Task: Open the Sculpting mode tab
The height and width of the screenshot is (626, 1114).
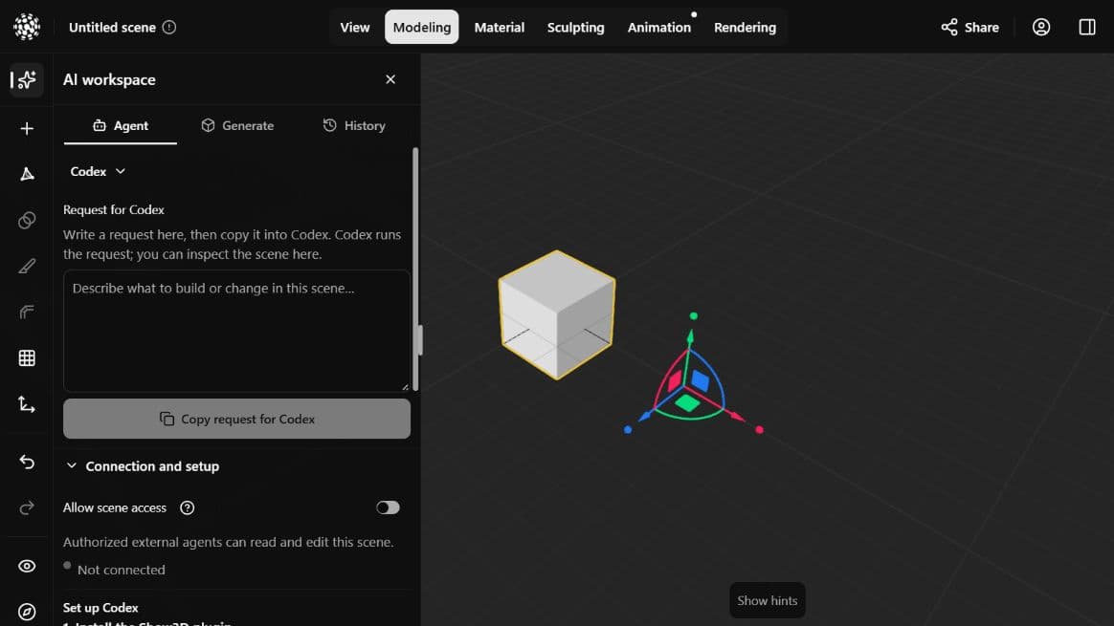Action: coord(575,27)
